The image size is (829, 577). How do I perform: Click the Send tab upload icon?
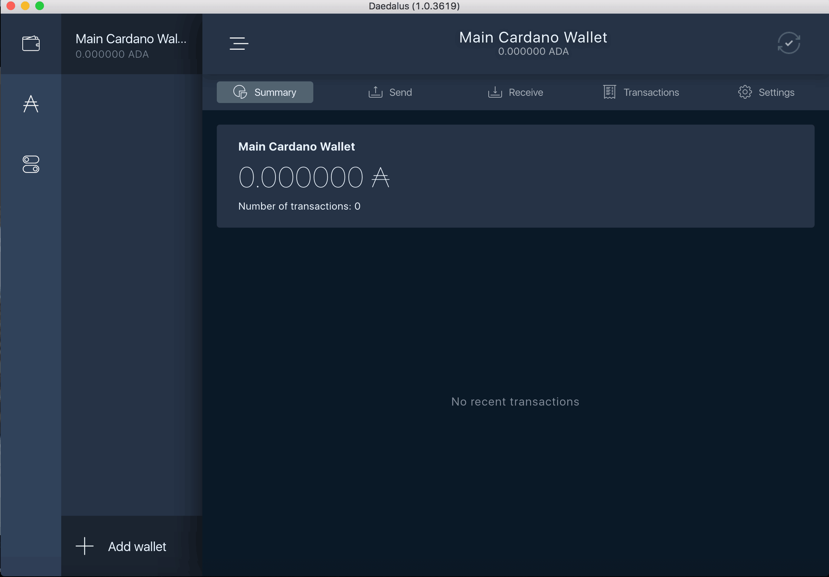pyautogui.click(x=375, y=92)
